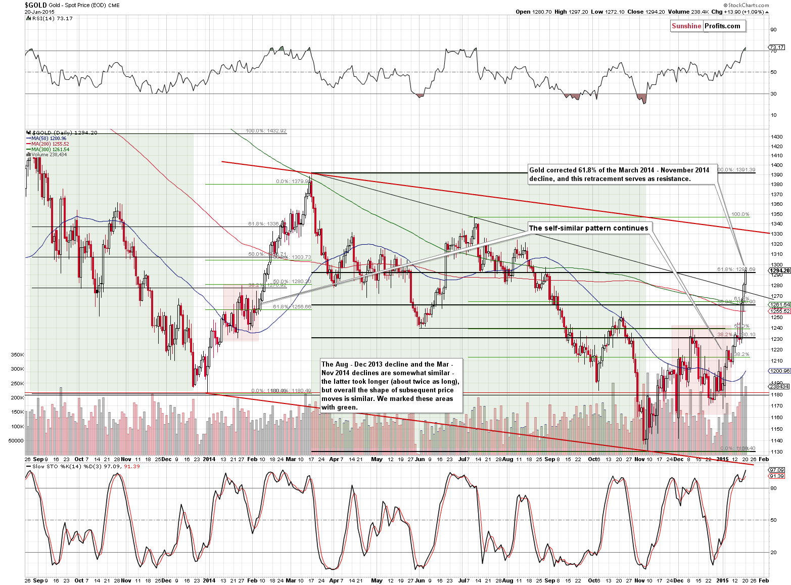
Task: Click the 20 level label on the Stochastic scale
Action: [x=773, y=553]
